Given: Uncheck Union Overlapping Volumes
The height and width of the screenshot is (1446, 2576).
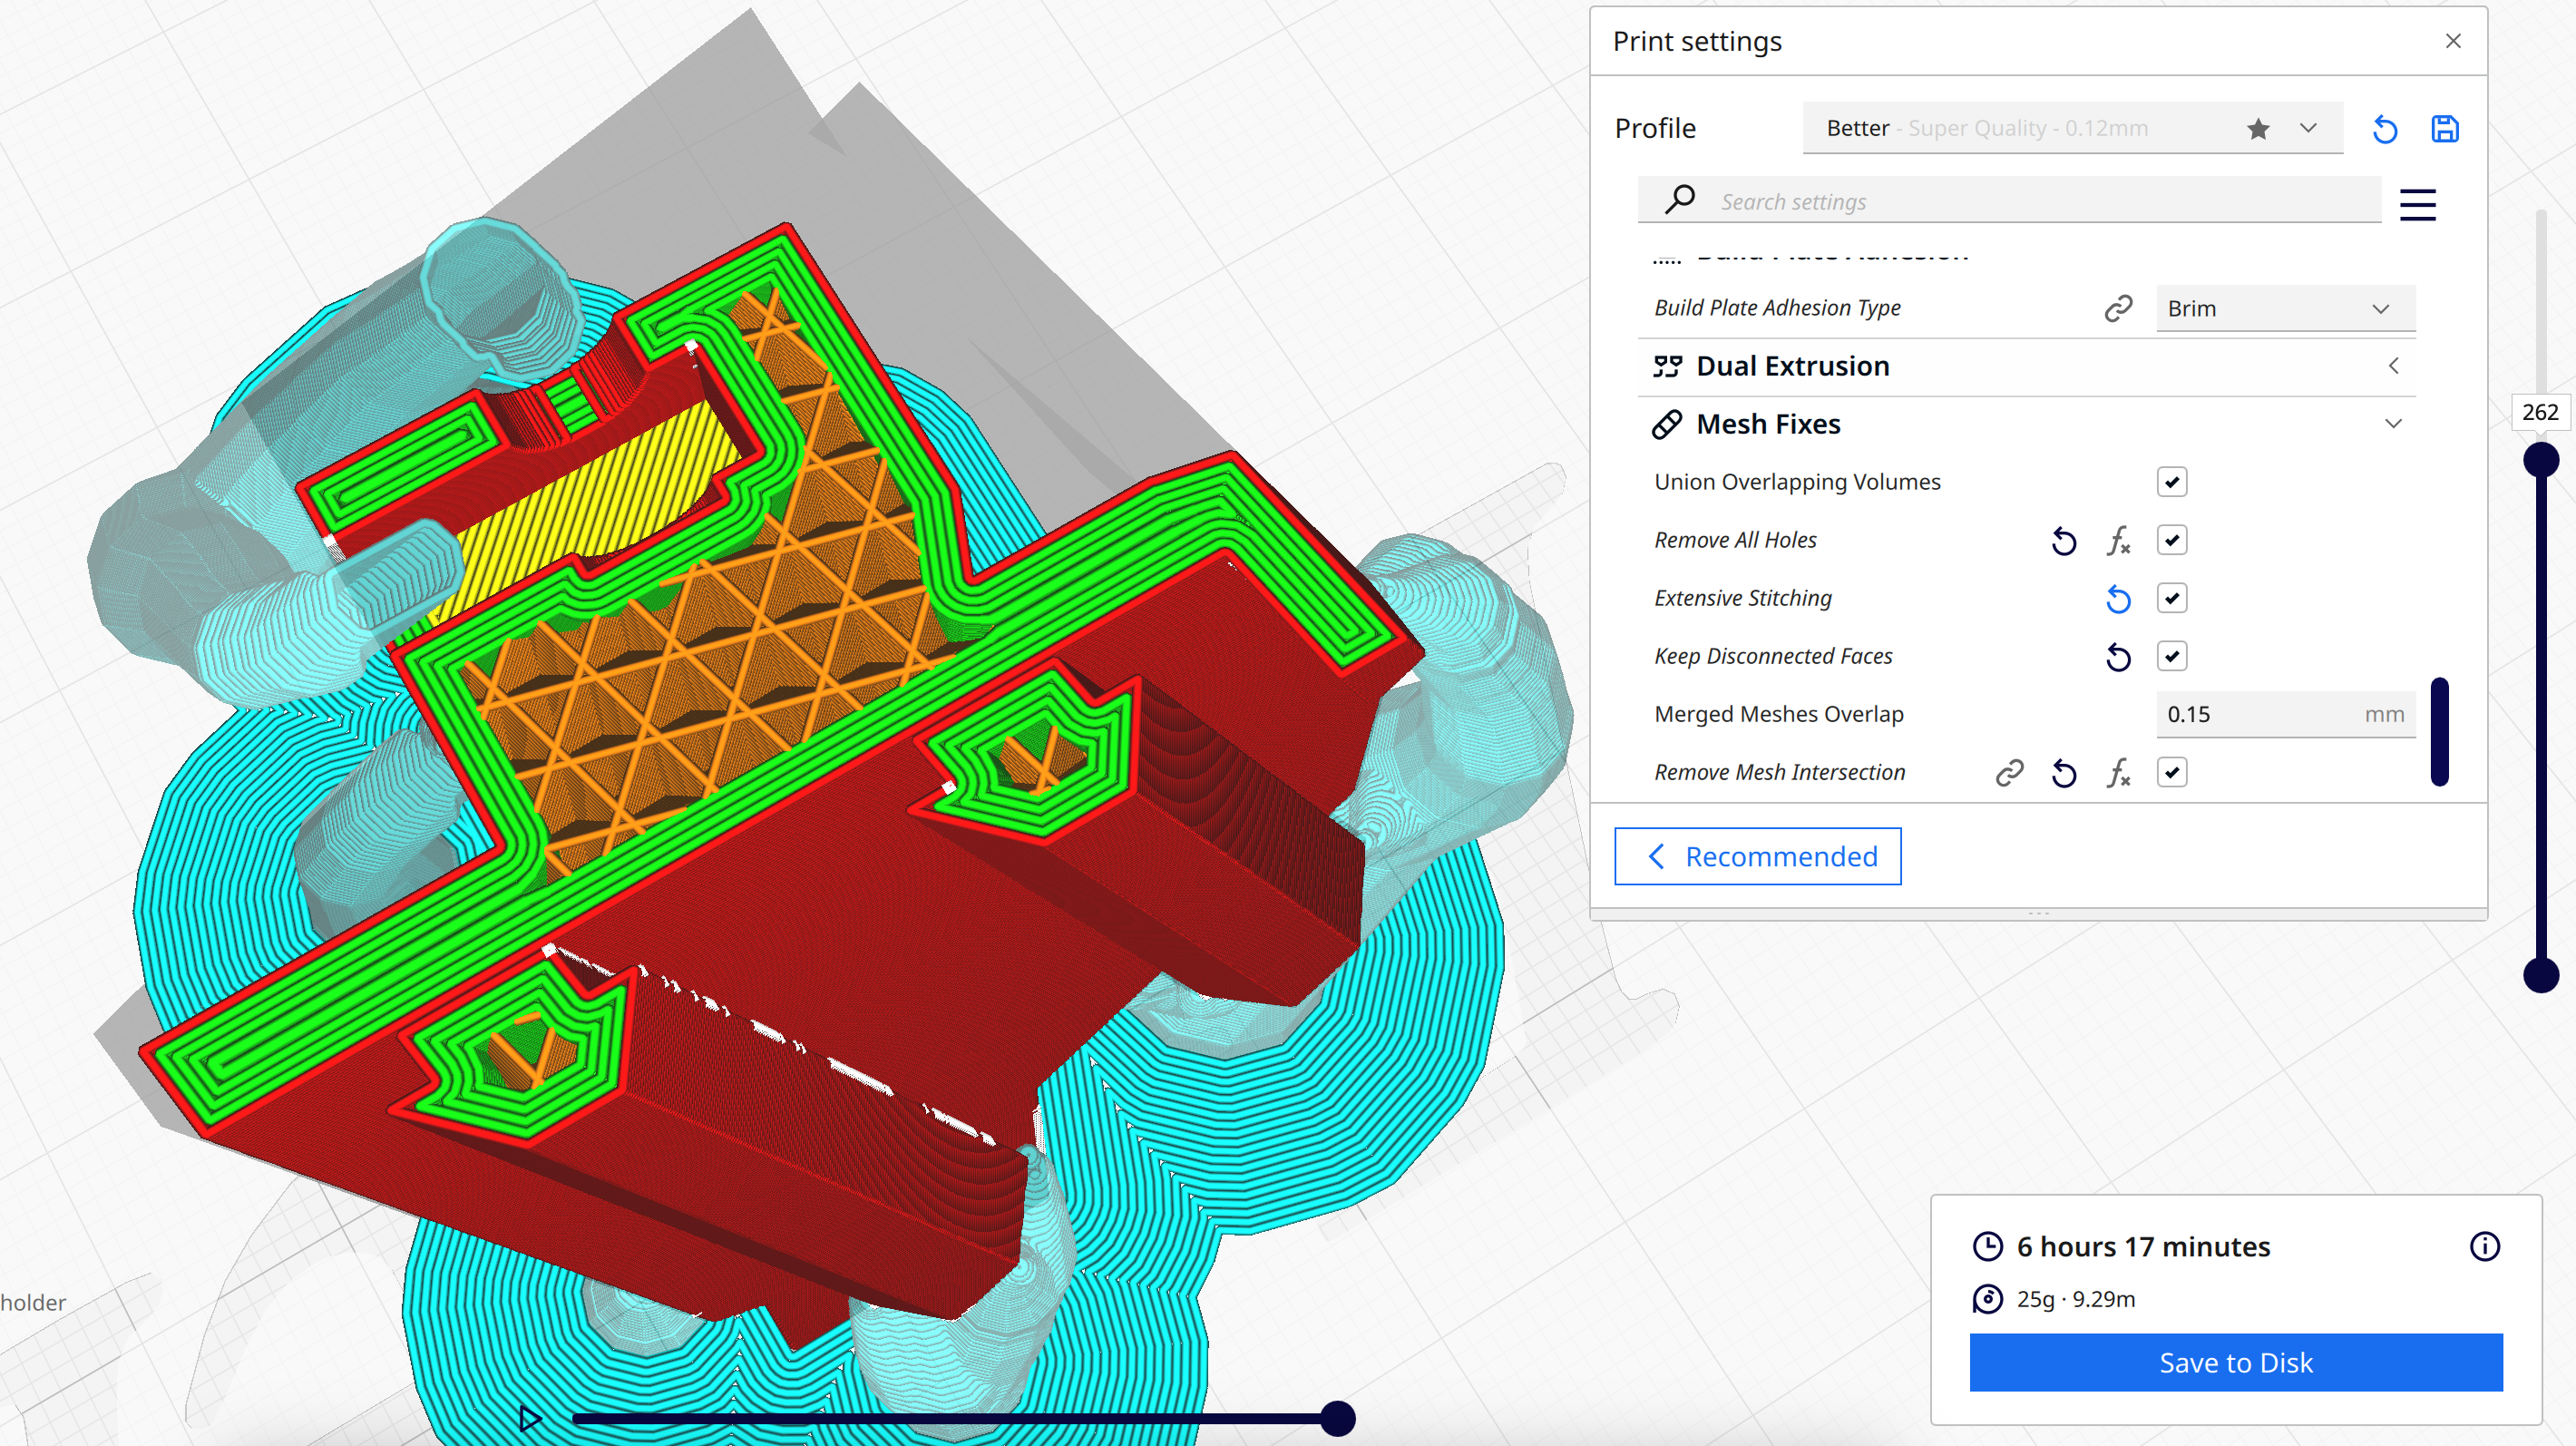Looking at the screenshot, I should 2171,482.
